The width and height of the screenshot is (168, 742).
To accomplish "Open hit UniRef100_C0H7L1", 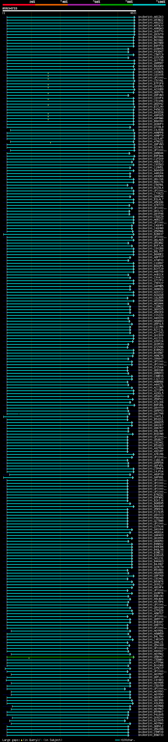I will coord(151,416).
